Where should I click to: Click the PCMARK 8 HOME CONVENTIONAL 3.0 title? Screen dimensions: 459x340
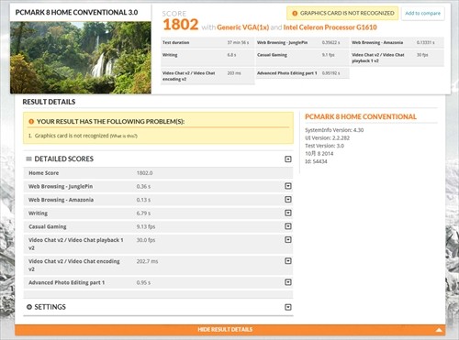pos(76,13)
